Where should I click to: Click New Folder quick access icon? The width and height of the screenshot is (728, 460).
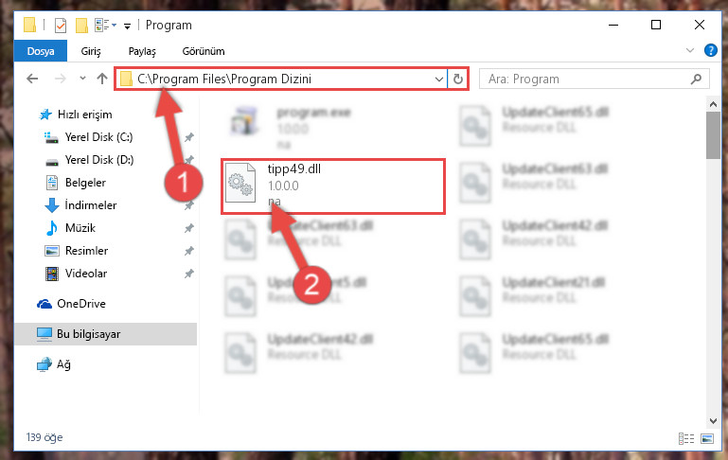click(x=81, y=25)
